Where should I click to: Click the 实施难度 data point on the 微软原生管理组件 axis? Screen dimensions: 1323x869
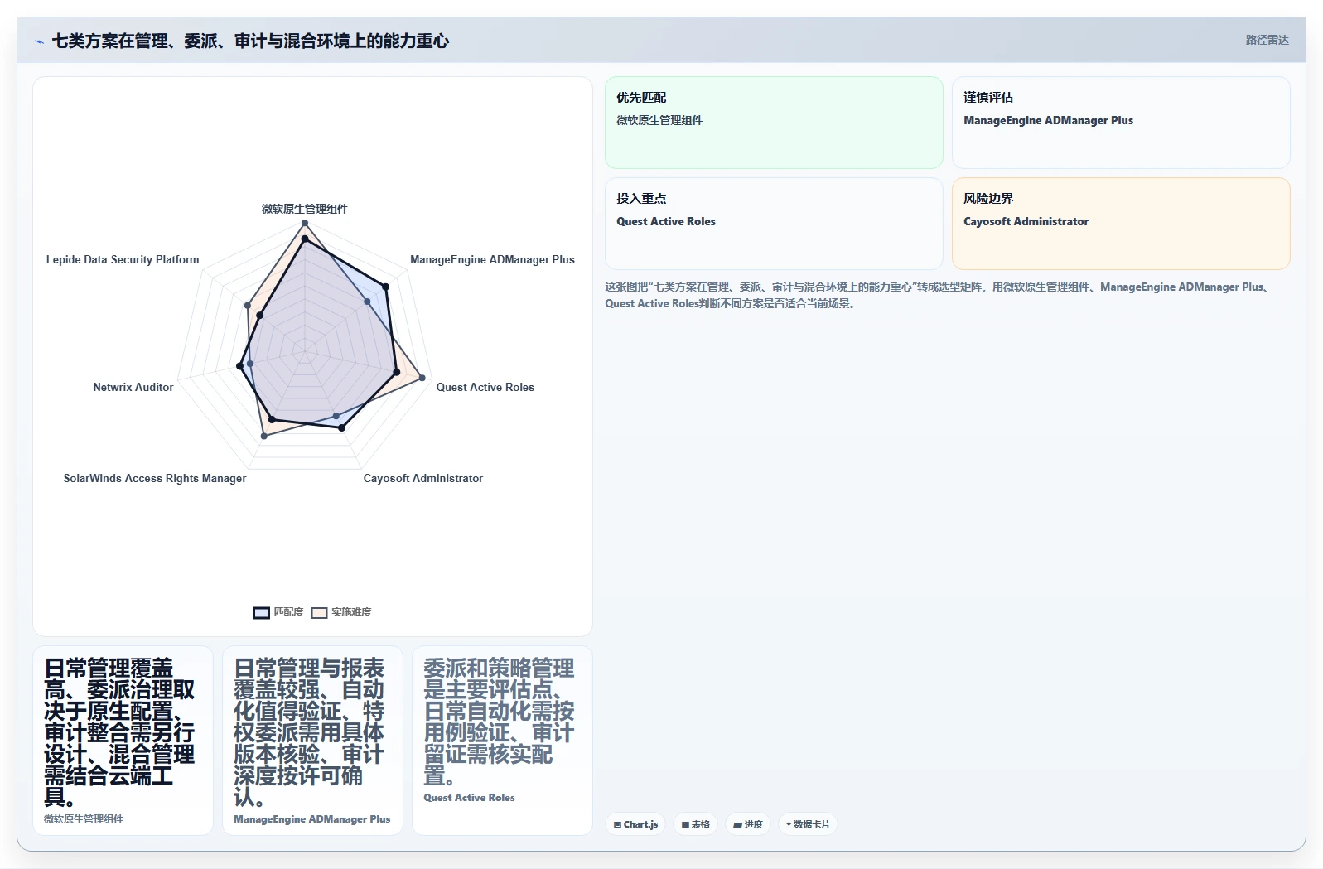305,223
